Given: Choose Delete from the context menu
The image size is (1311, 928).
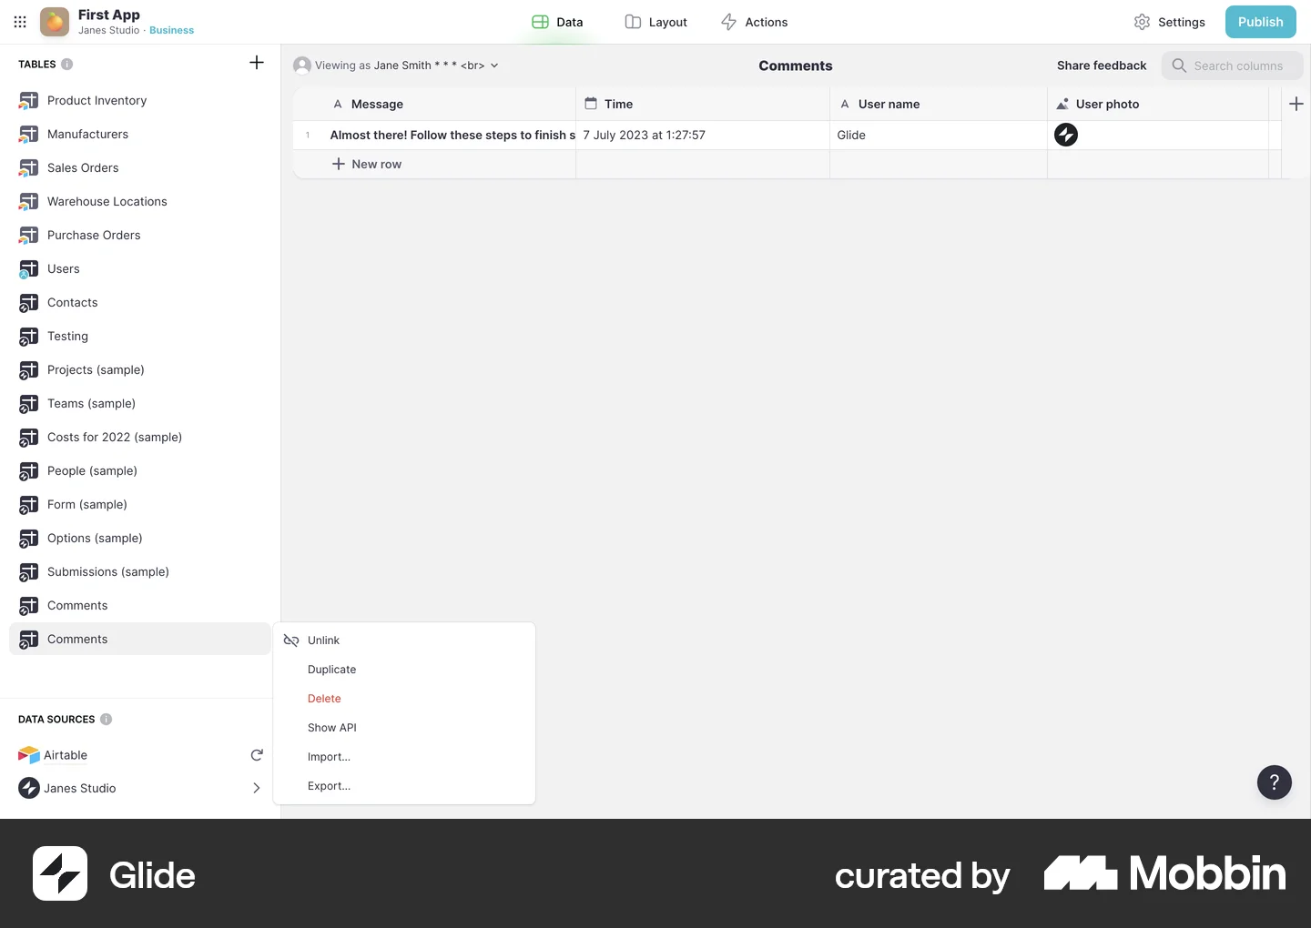Looking at the screenshot, I should pos(404,699).
